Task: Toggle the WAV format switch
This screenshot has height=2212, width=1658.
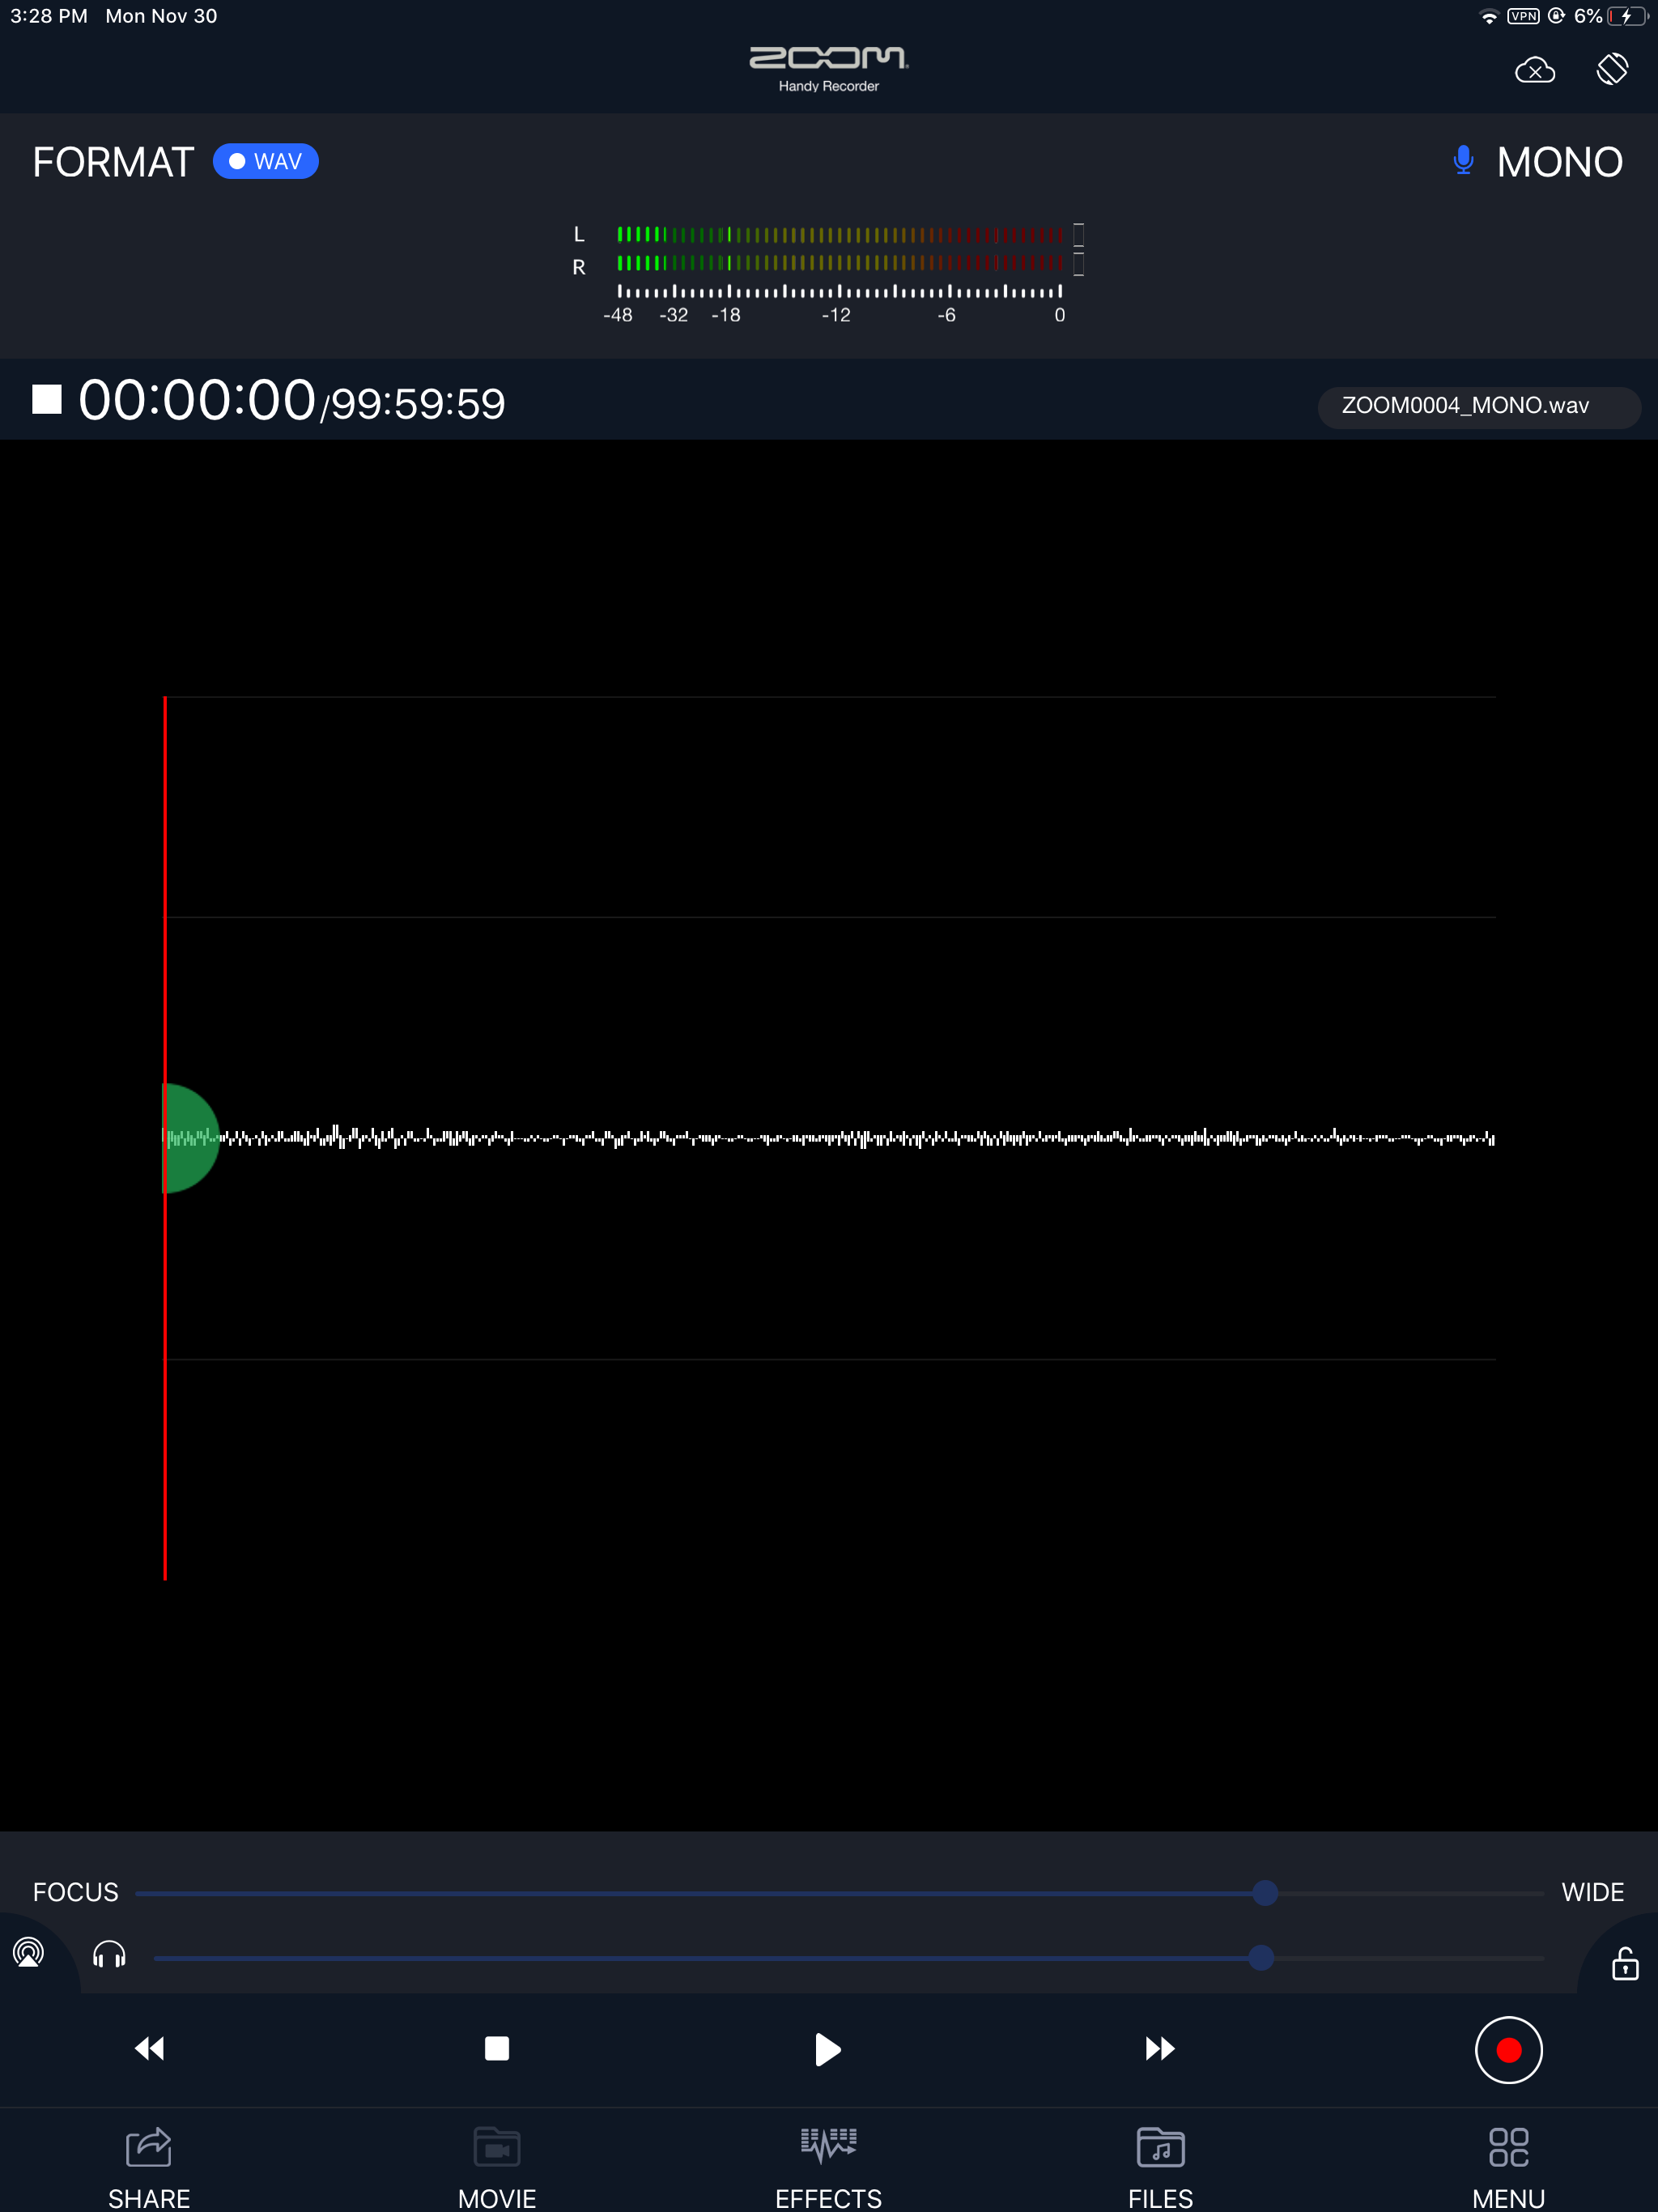Action: coord(266,162)
